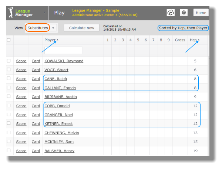Screen dimensions: 222x170
Task: Open Score link for VOGT, Stuart
Action: (x=21, y=70)
